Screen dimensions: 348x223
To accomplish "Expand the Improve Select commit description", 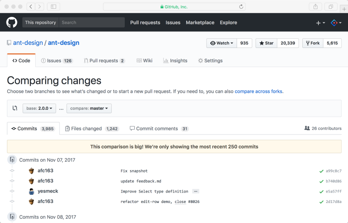I will pyautogui.click(x=195, y=191).
